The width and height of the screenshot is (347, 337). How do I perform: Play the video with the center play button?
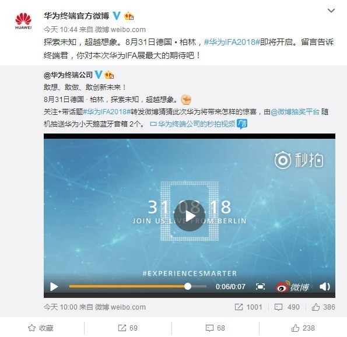pyautogui.click(x=190, y=216)
